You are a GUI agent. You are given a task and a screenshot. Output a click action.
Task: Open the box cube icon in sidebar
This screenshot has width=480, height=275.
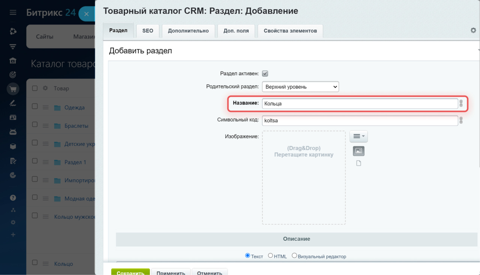13,146
